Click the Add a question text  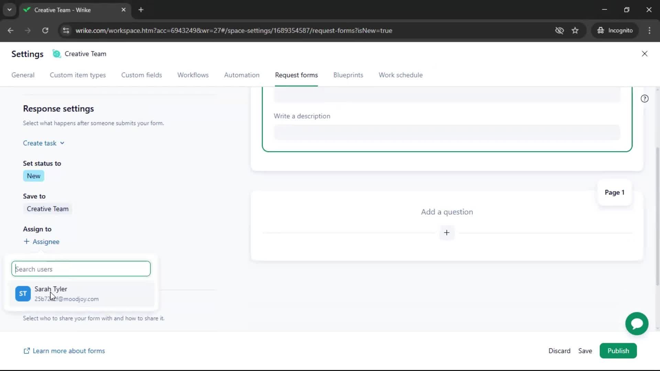(x=447, y=212)
